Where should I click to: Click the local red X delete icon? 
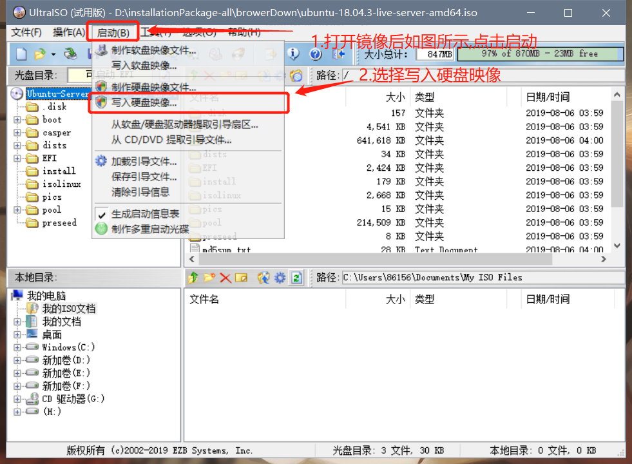click(225, 278)
